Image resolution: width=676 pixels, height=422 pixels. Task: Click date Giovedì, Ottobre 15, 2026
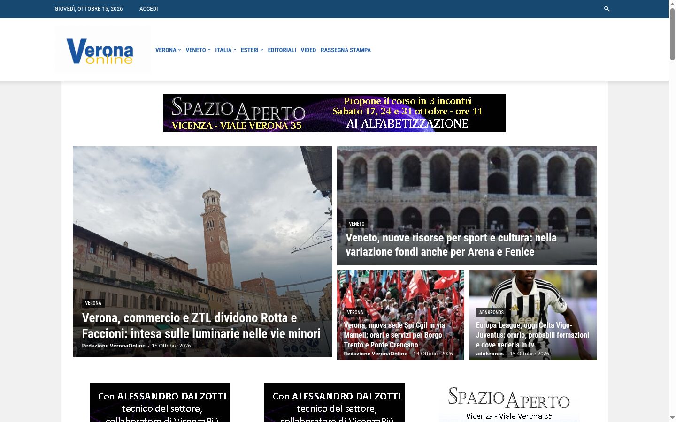89,9
